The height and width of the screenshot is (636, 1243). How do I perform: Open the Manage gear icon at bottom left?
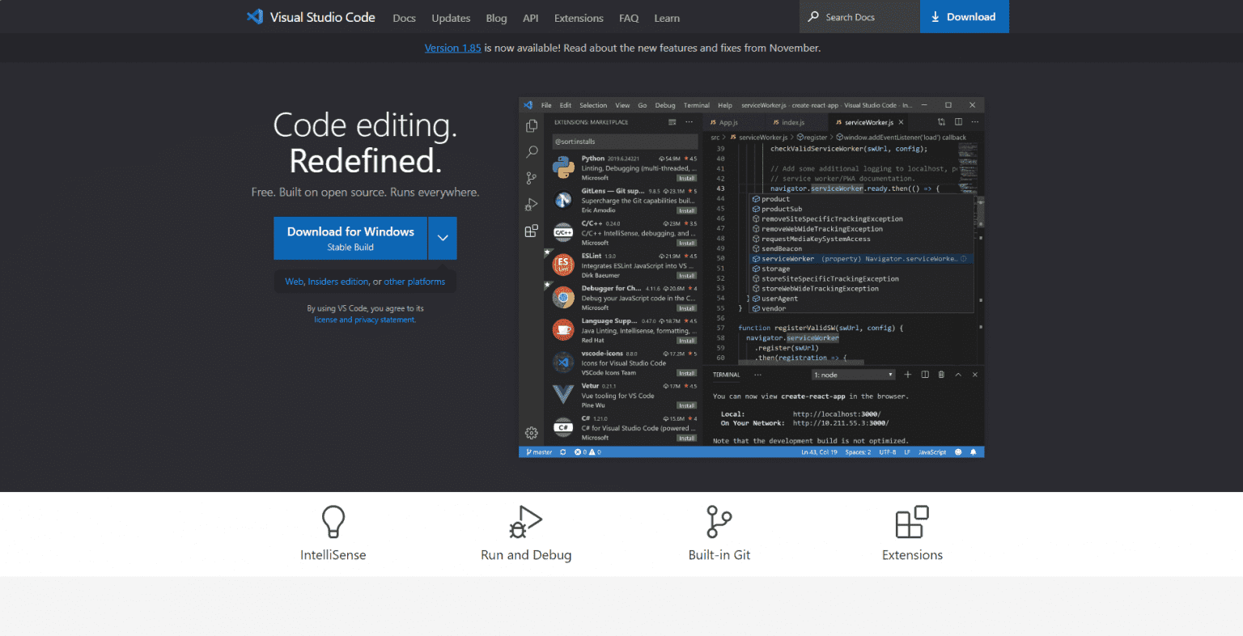pyautogui.click(x=532, y=431)
